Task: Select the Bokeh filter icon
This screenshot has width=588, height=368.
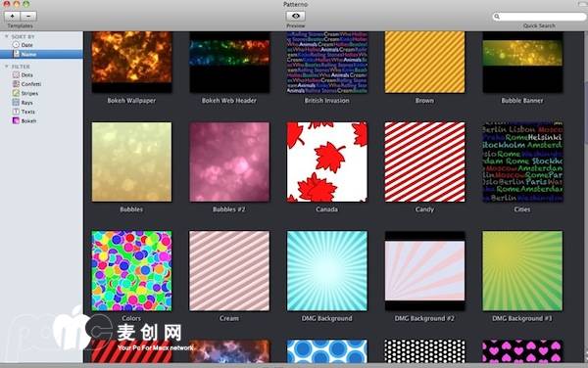Action: [16, 120]
